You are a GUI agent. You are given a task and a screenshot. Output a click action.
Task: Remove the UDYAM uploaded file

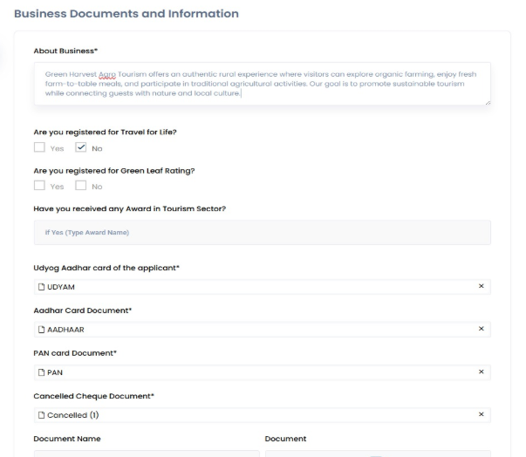pos(481,287)
